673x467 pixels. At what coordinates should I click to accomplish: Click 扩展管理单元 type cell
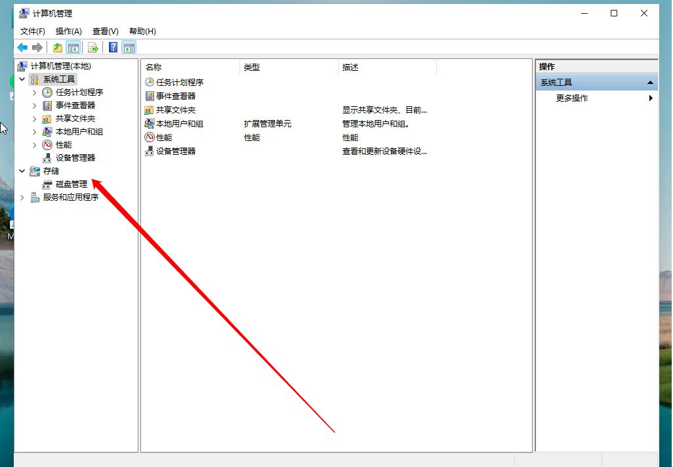pos(268,123)
